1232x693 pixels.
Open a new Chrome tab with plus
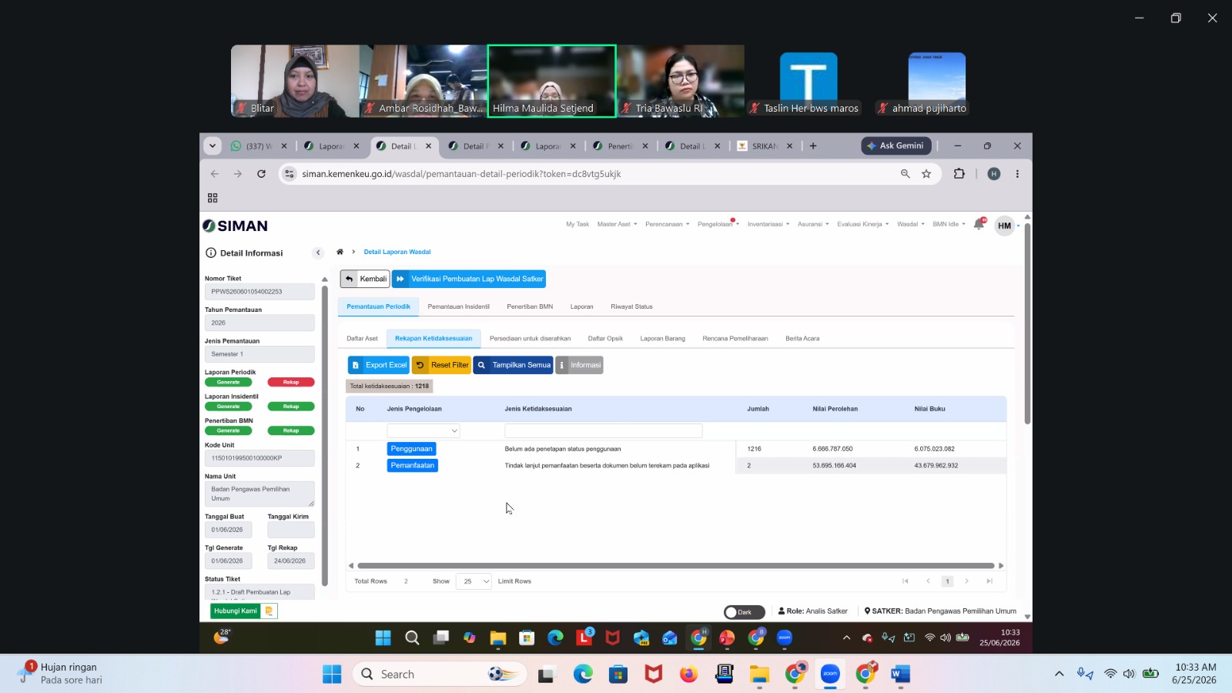[813, 146]
